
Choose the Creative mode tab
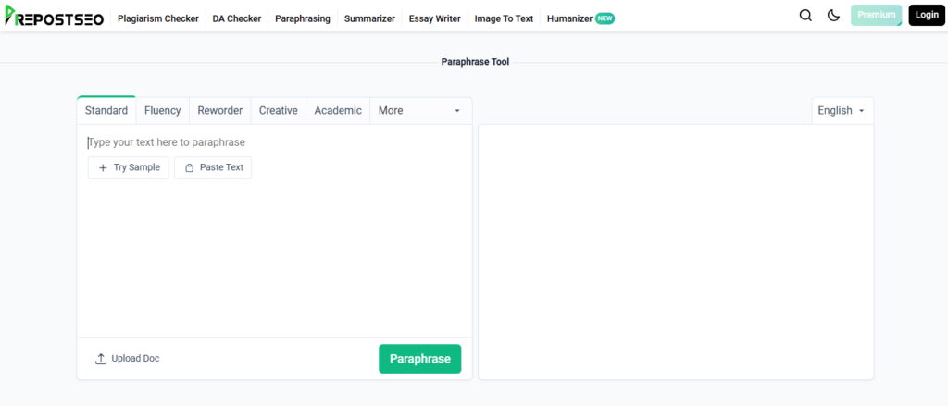(x=279, y=111)
